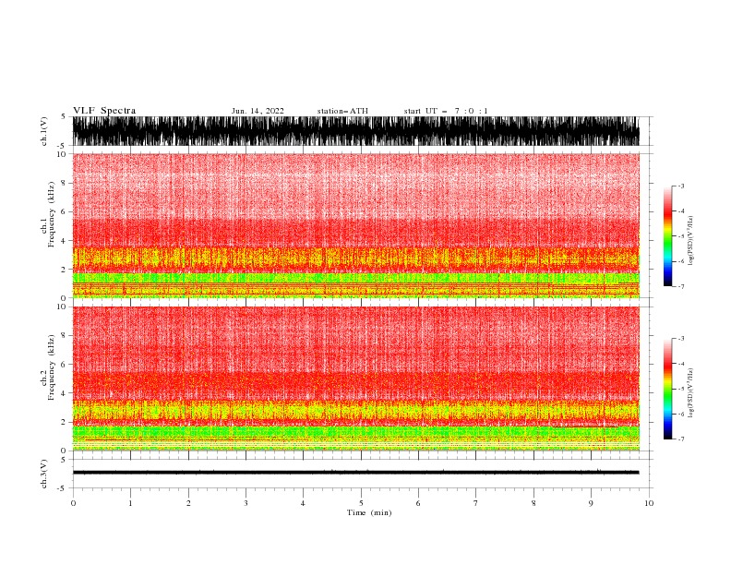Click the 'Time (min)' axis label
The width and height of the screenshot is (731, 565).
pyautogui.click(x=369, y=512)
